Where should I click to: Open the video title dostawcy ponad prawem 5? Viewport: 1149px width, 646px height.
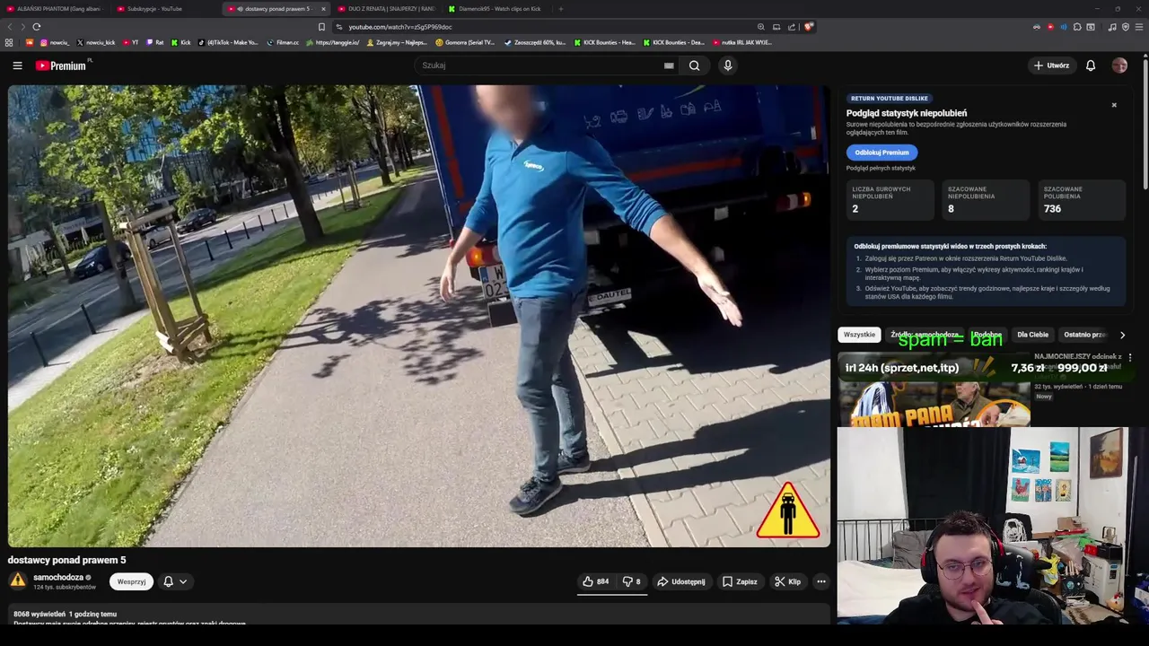coord(67,560)
